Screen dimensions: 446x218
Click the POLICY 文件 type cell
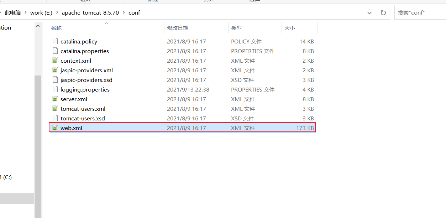coord(246,41)
